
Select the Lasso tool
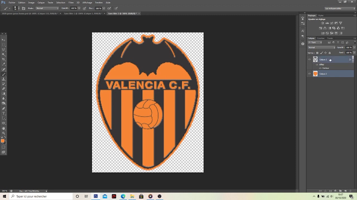coord(4,50)
